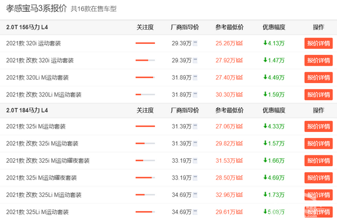Open model link 2021款 改款 320Li M运动套装

[44, 95]
